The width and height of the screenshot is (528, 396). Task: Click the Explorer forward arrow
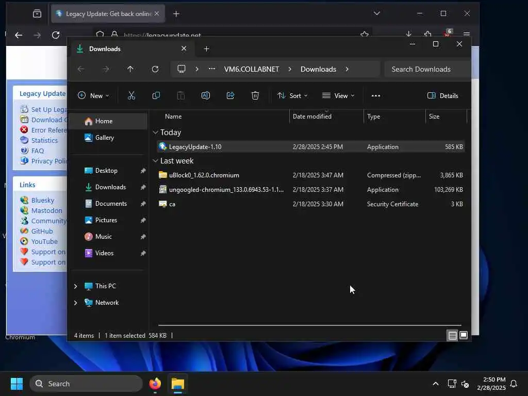pos(106,69)
